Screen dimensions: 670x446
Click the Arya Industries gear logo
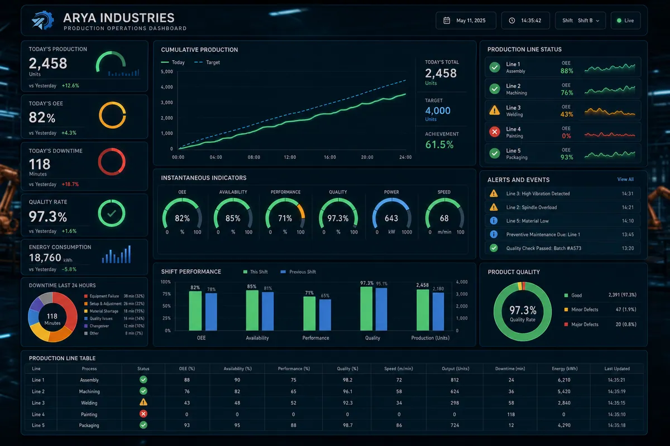[x=42, y=20]
